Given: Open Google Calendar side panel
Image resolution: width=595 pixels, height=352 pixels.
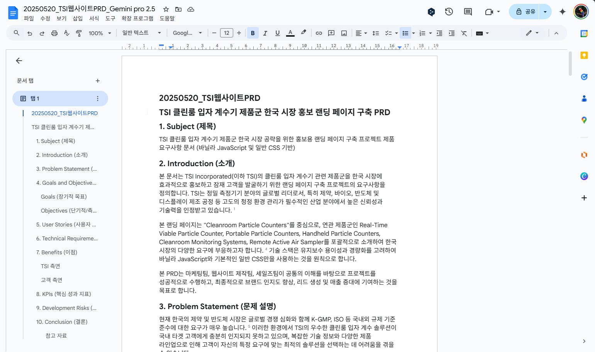Looking at the screenshot, I should [x=584, y=34].
